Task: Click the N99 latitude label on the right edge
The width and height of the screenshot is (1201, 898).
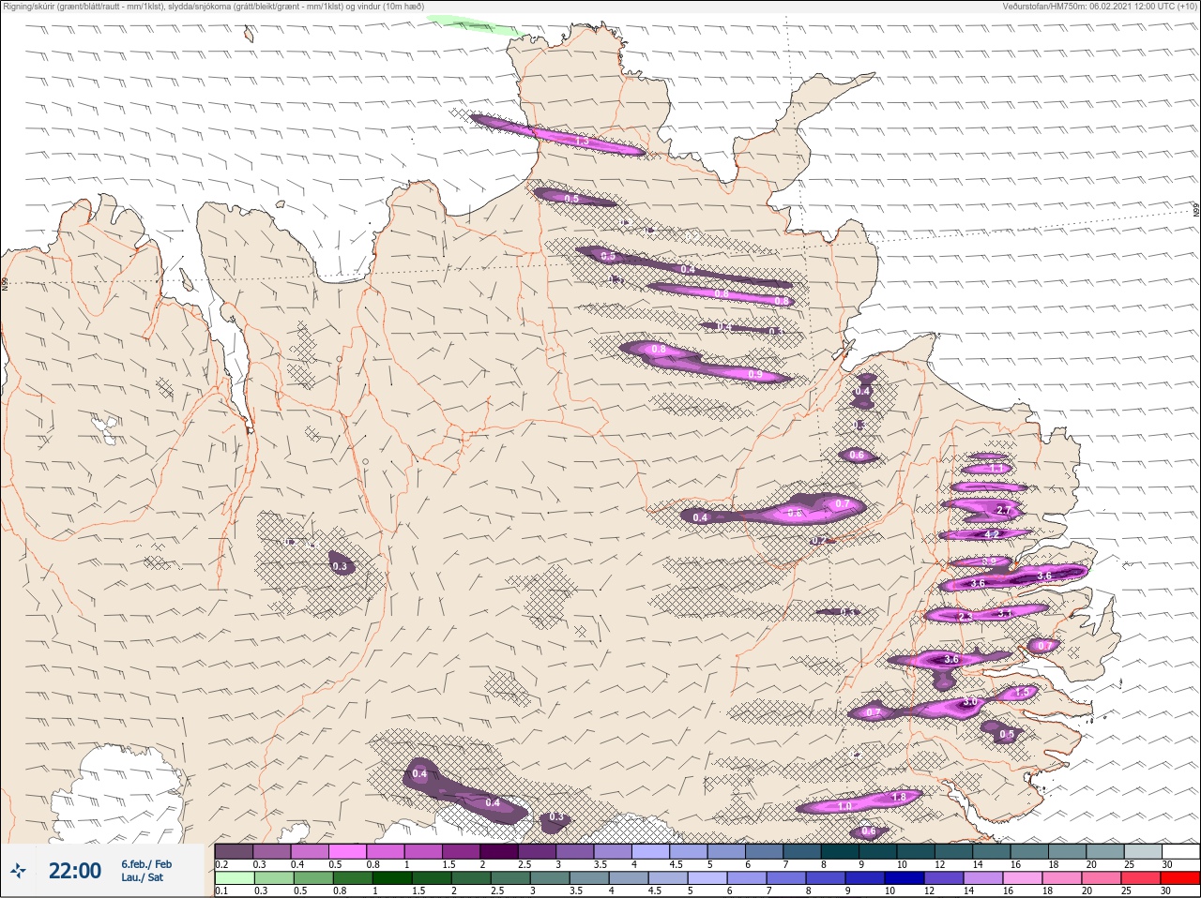Action: [1196, 211]
